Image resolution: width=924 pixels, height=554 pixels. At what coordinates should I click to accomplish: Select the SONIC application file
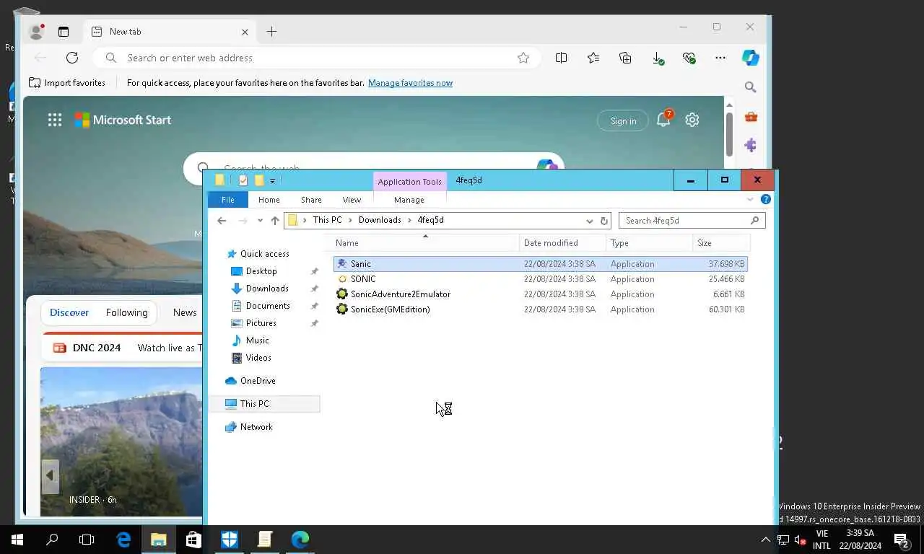(540, 279)
